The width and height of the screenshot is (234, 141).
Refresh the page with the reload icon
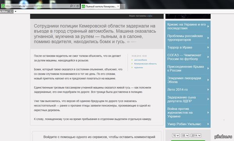[x=78, y=6]
